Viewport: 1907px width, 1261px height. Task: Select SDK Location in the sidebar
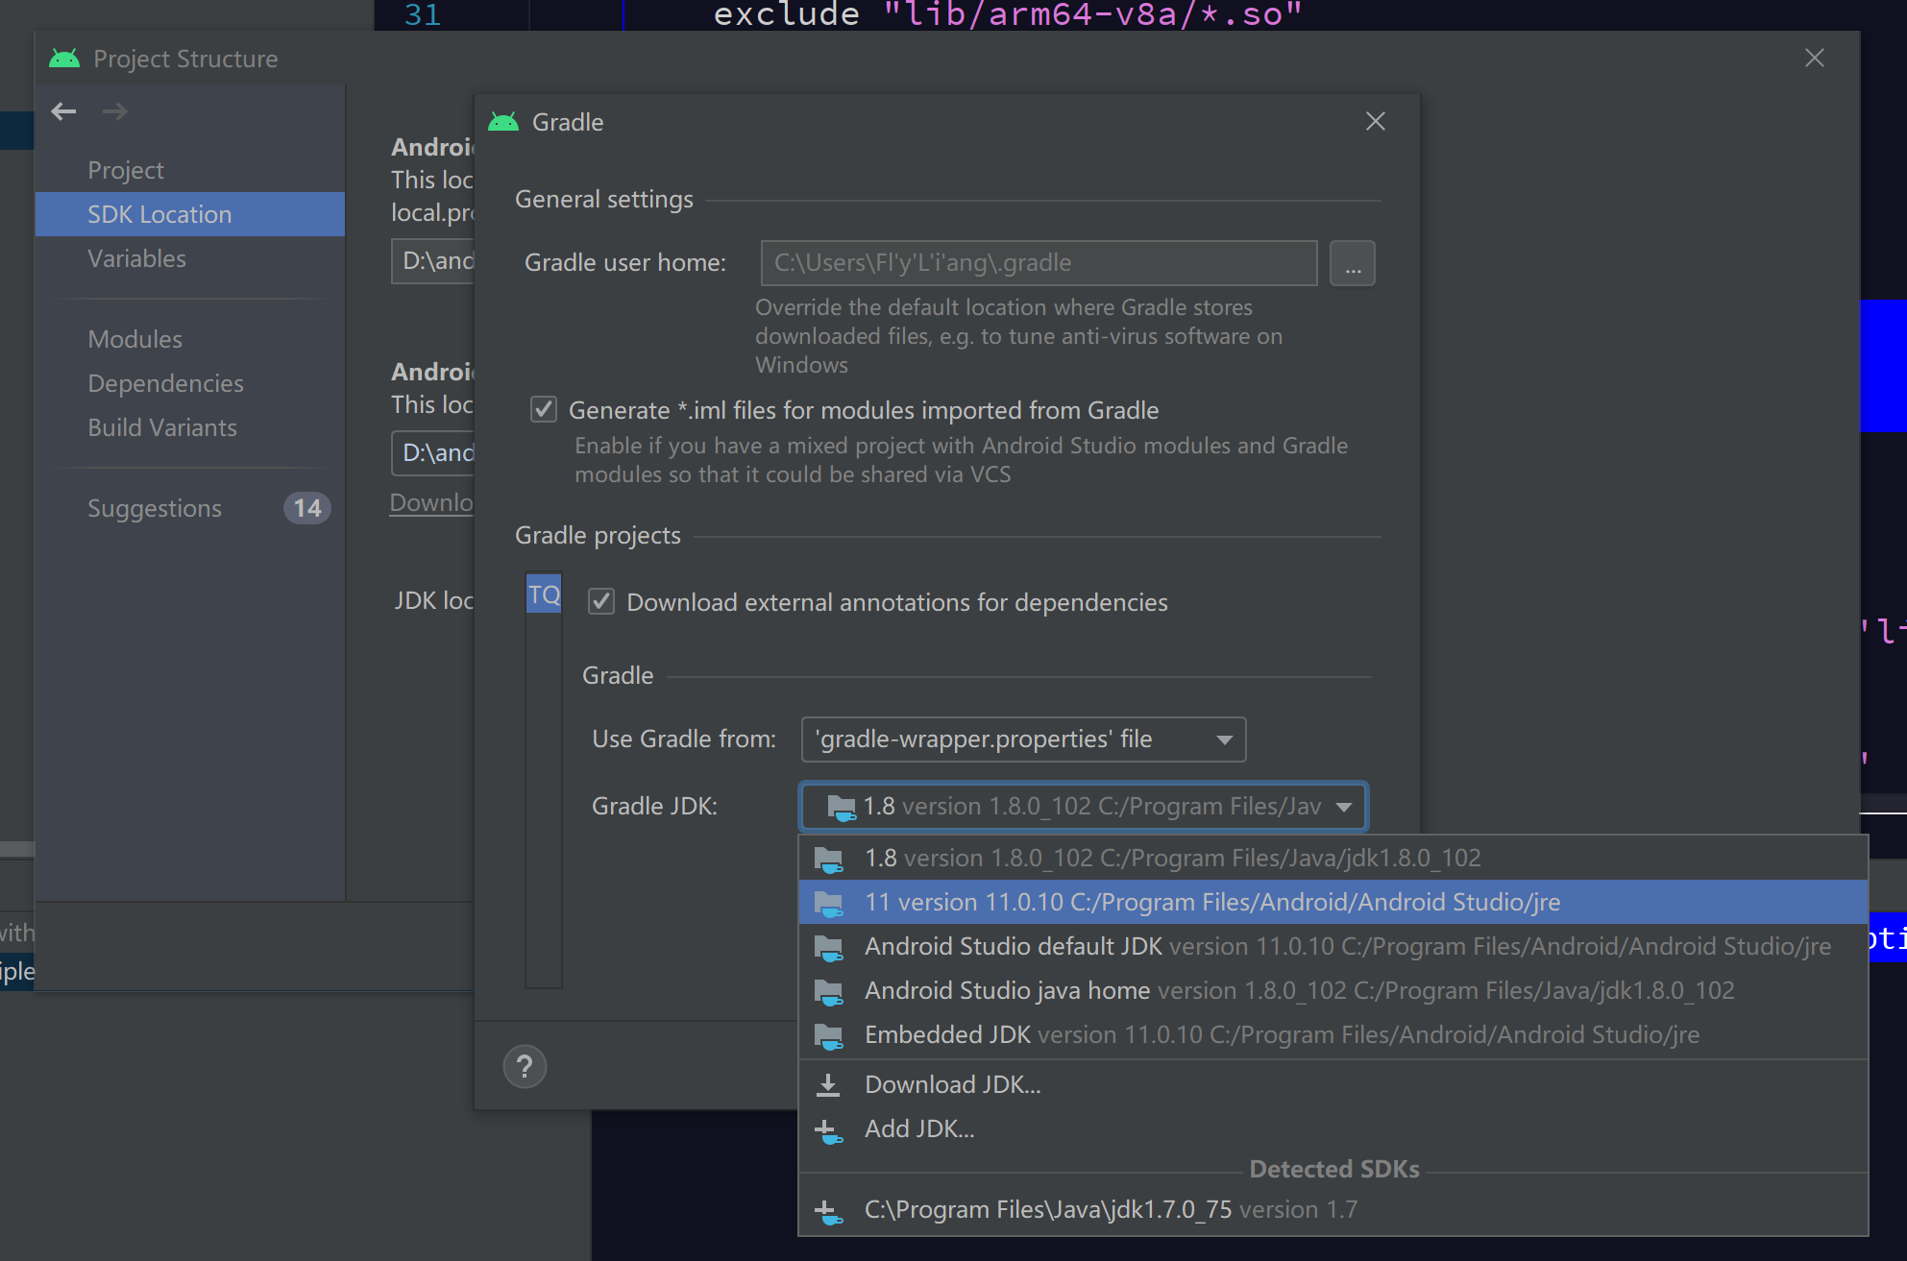point(190,214)
